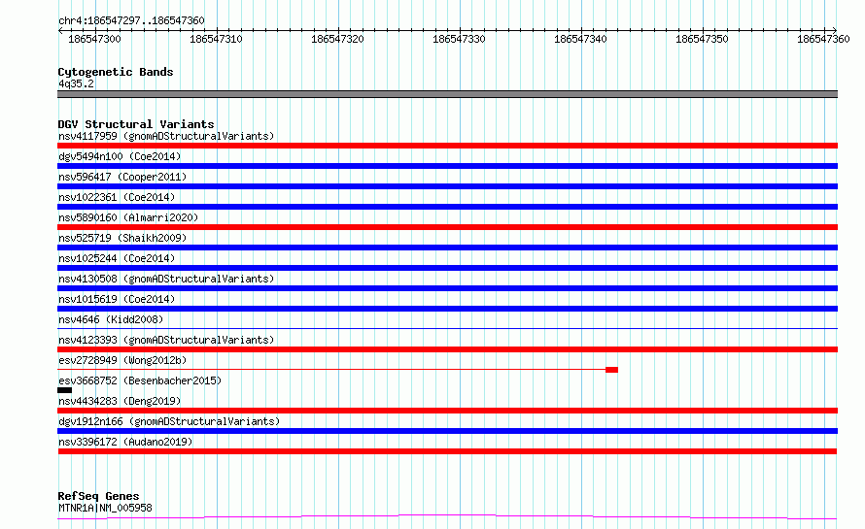Click the magenta MTNR1A gene track line

(447, 517)
